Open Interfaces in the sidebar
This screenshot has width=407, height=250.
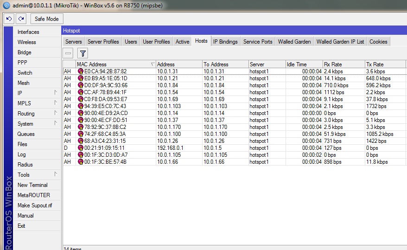(x=37, y=32)
